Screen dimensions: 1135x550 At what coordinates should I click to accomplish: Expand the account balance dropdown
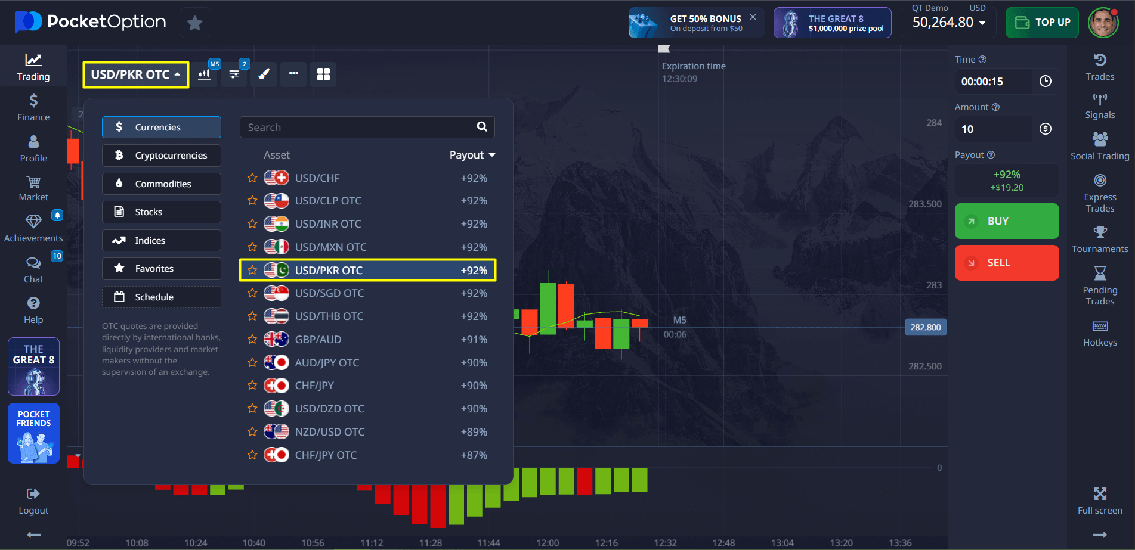point(982,23)
